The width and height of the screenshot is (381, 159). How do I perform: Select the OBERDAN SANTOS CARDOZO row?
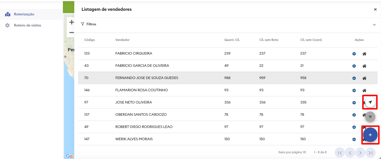[141, 115]
